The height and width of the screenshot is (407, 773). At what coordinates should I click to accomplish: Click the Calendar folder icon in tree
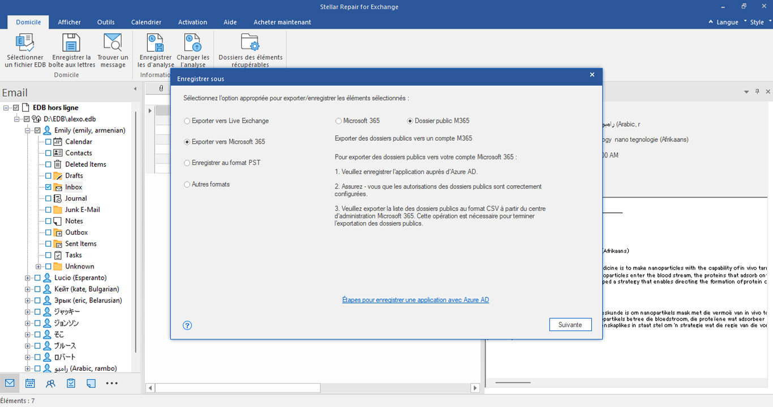click(58, 141)
